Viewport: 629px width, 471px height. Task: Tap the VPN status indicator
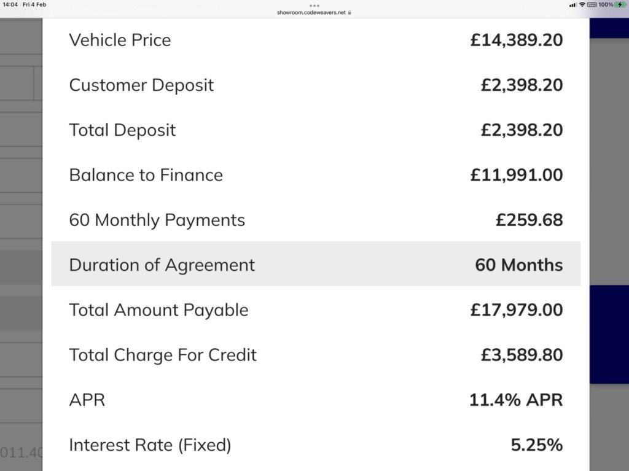click(x=592, y=5)
